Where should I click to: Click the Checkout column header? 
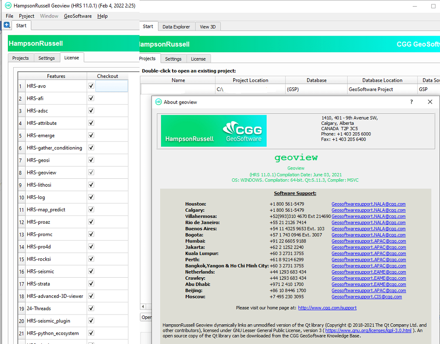coord(107,76)
